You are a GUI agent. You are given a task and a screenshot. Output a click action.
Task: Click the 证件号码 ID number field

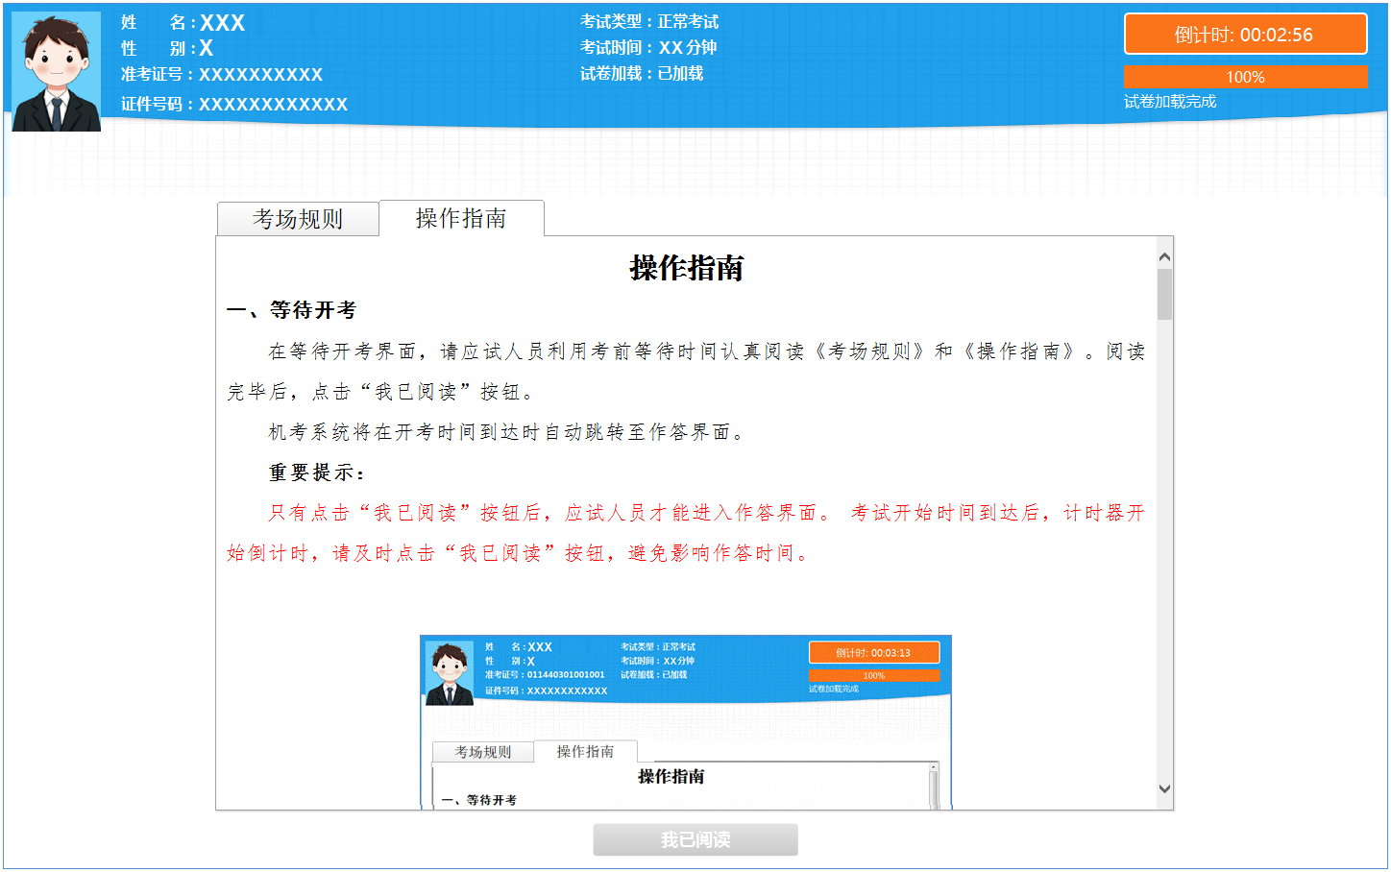pos(234,105)
